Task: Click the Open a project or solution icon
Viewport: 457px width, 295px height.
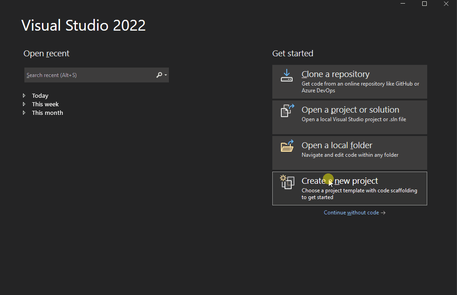Action: [x=287, y=111]
